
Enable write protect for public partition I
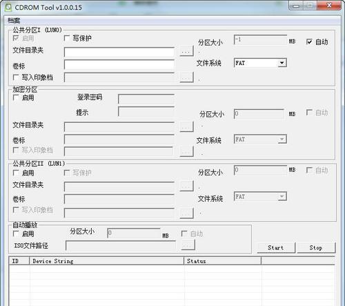coord(67,38)
